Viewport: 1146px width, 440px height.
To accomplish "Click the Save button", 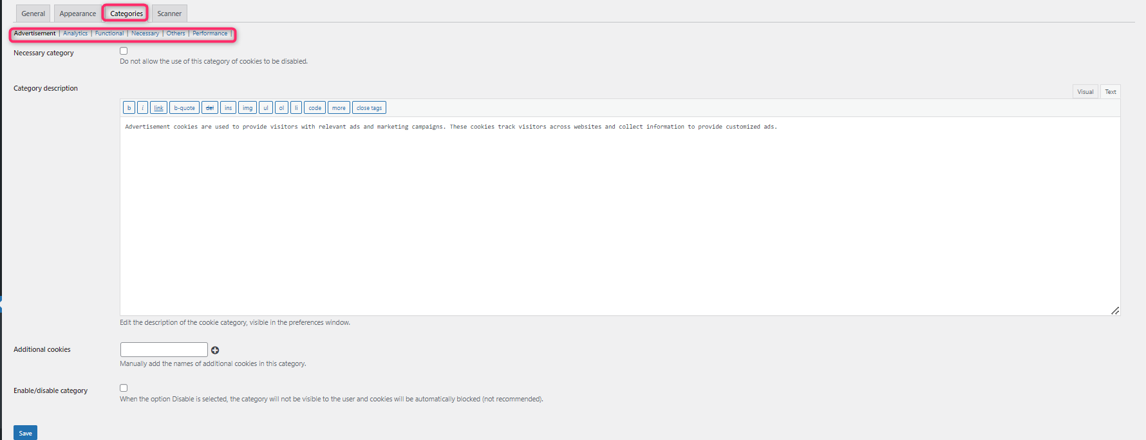I will (x=25, y=433).
